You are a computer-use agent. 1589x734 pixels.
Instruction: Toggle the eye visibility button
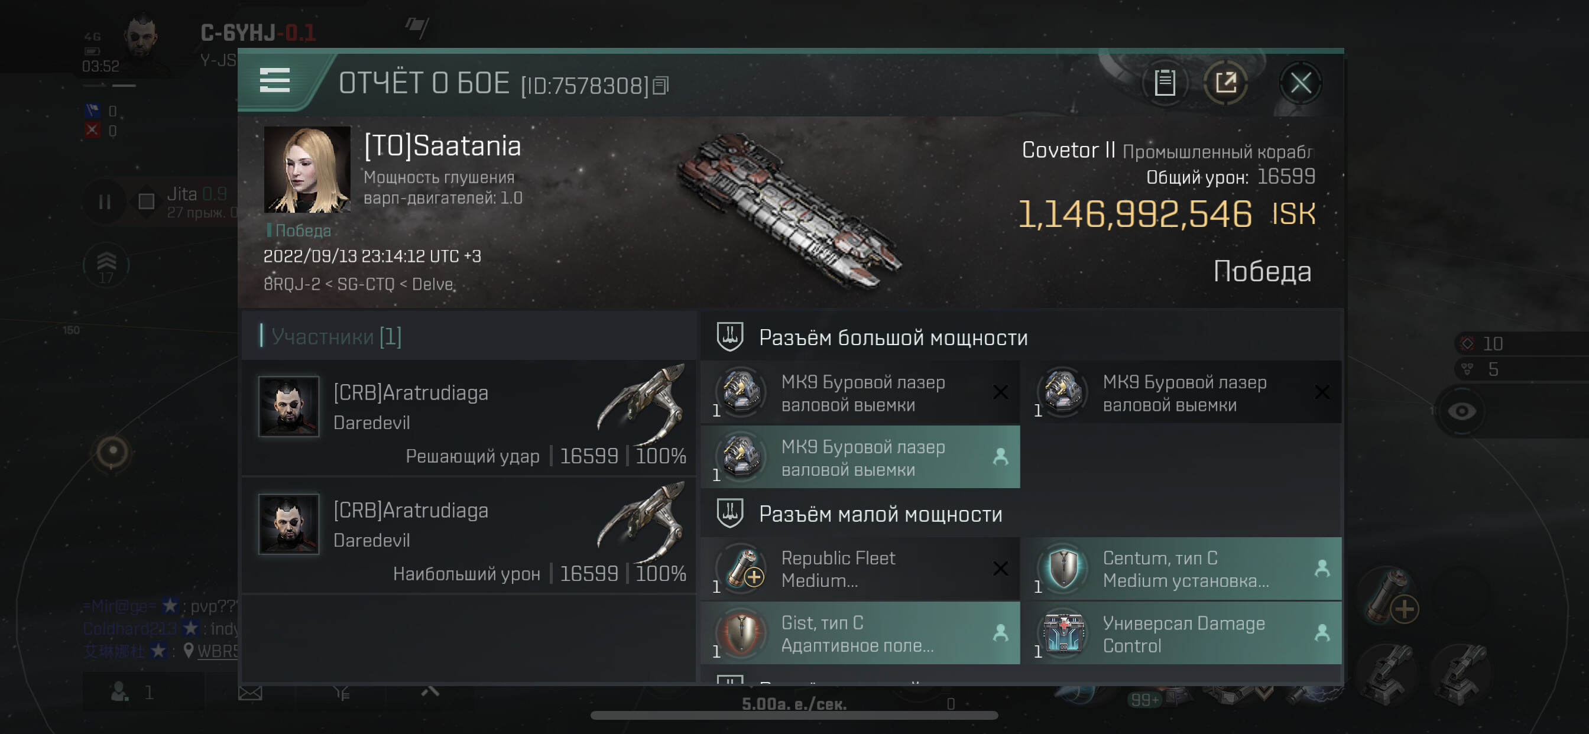[1461, 411]
